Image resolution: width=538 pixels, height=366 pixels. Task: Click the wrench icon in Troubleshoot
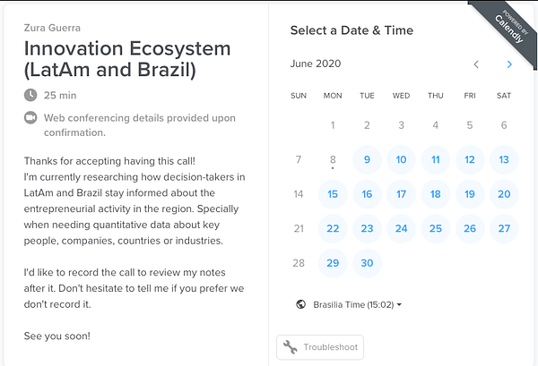click(290, 347)
